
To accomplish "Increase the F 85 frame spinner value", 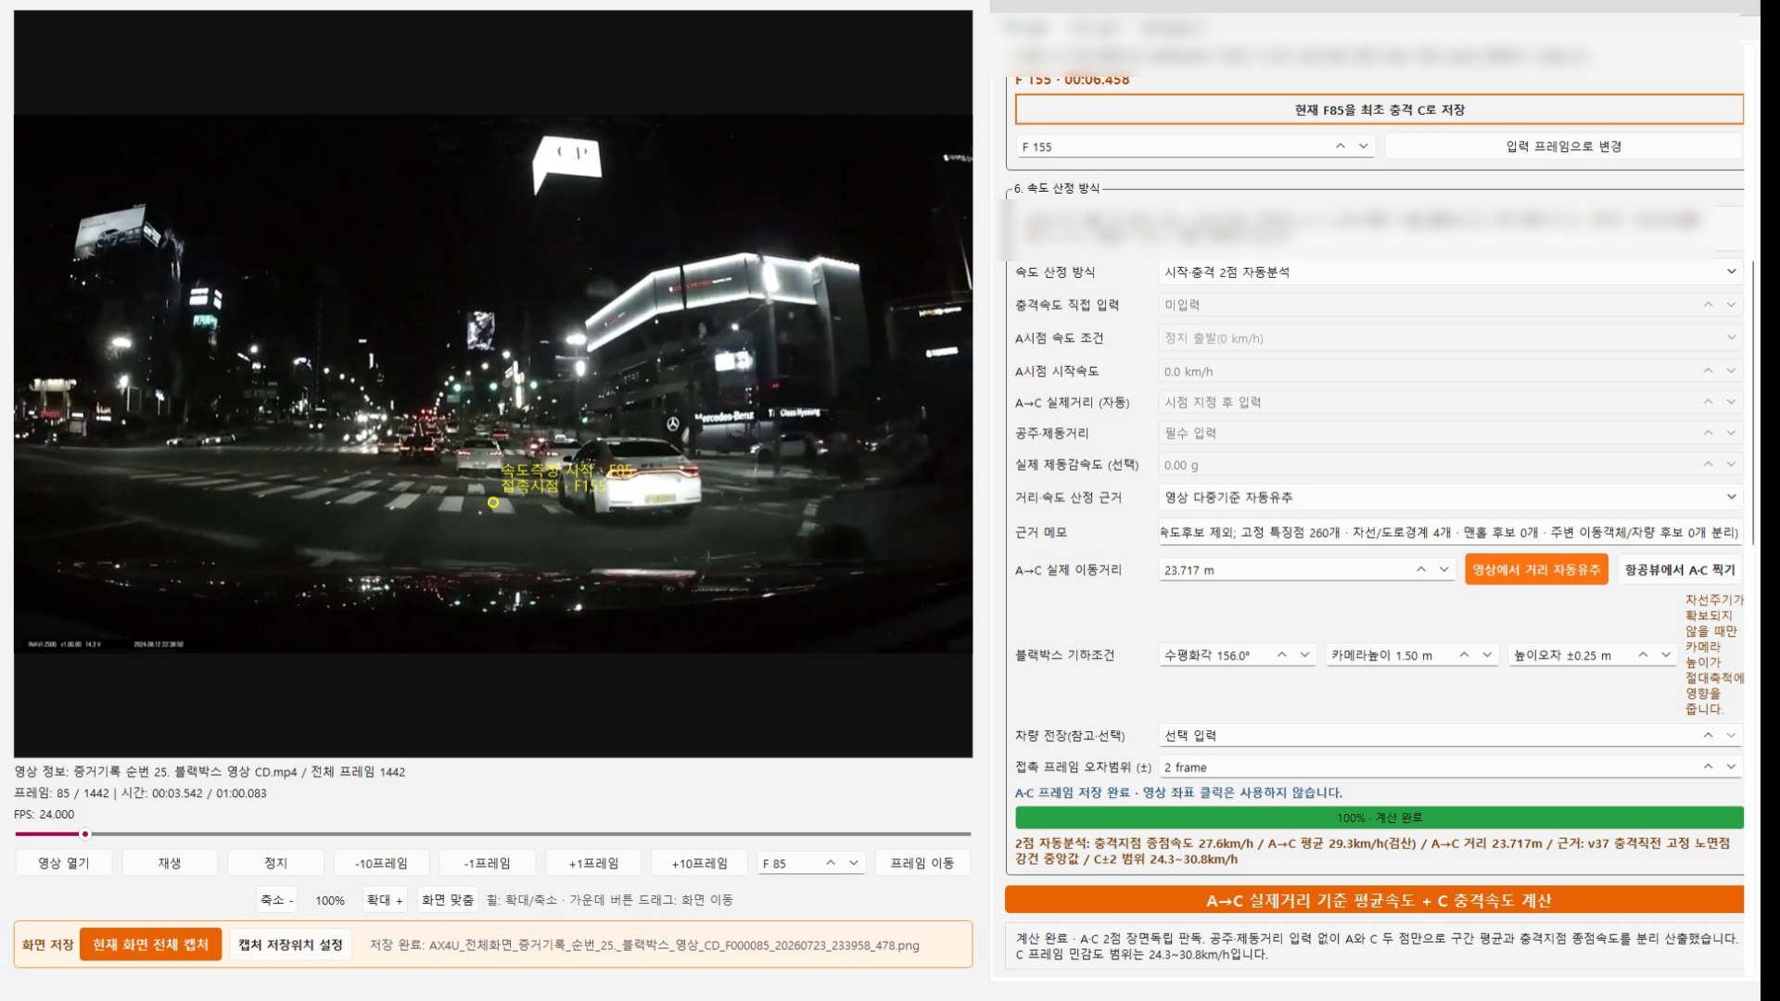I will (831, 863).
